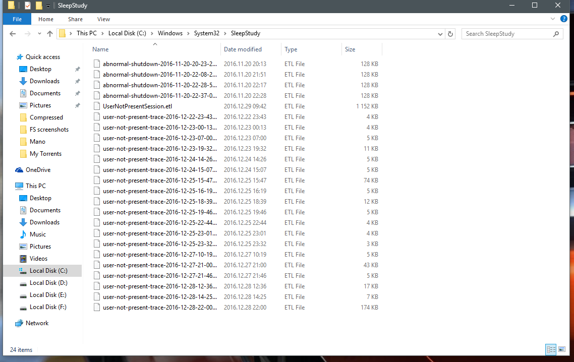Click file icon of trace 2016-12-23-19-32
This screenshot has width=574, height=362.
click(x=97, y=148)
